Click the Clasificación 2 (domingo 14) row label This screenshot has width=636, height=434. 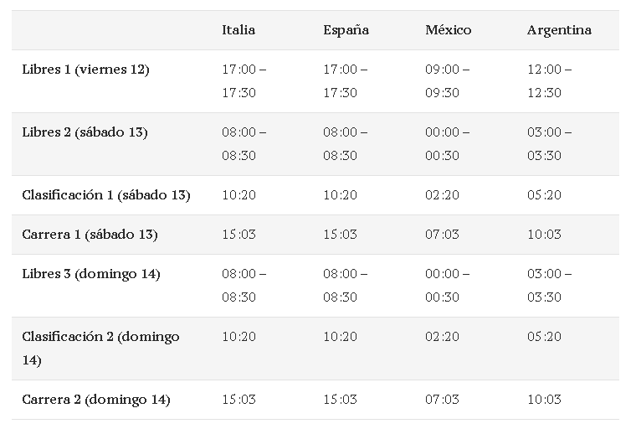pos(101,349)
